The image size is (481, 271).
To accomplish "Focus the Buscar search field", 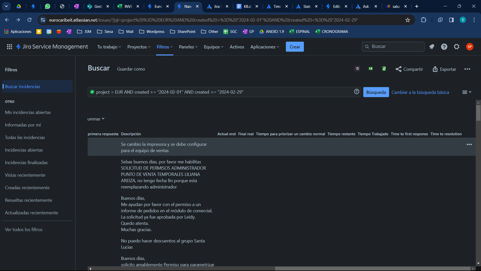I will [x=393, y=47].
